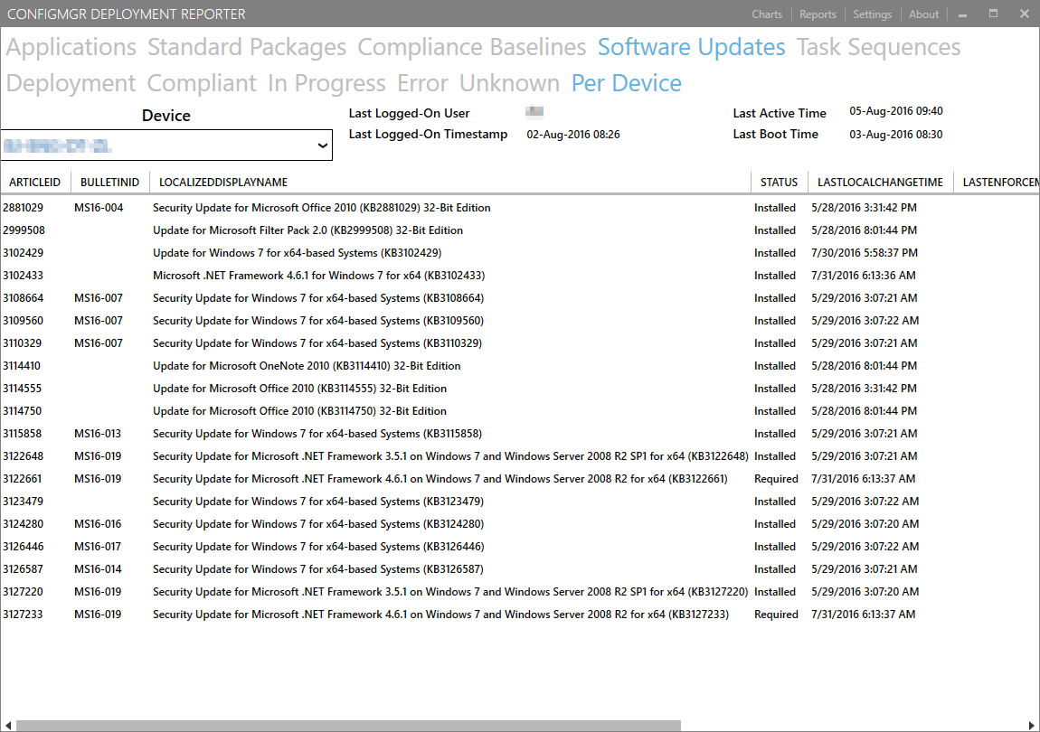Sort by LASTLOCALCHANGETIME column header

880,183
